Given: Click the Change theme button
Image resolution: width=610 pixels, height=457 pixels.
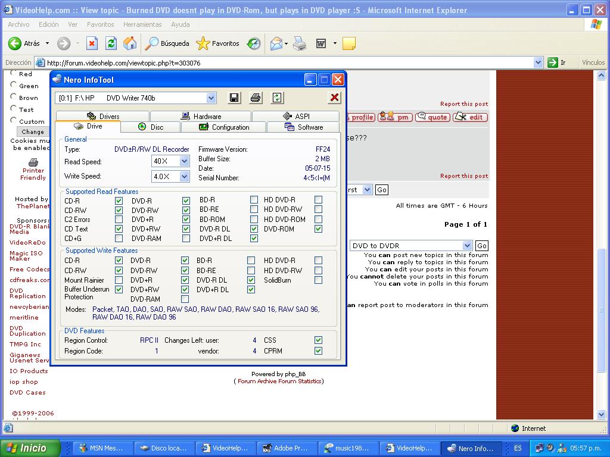Looking at the screenshot, I should click(33, 132).
